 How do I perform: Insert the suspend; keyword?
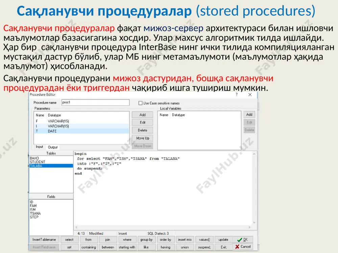pos(204,247)
